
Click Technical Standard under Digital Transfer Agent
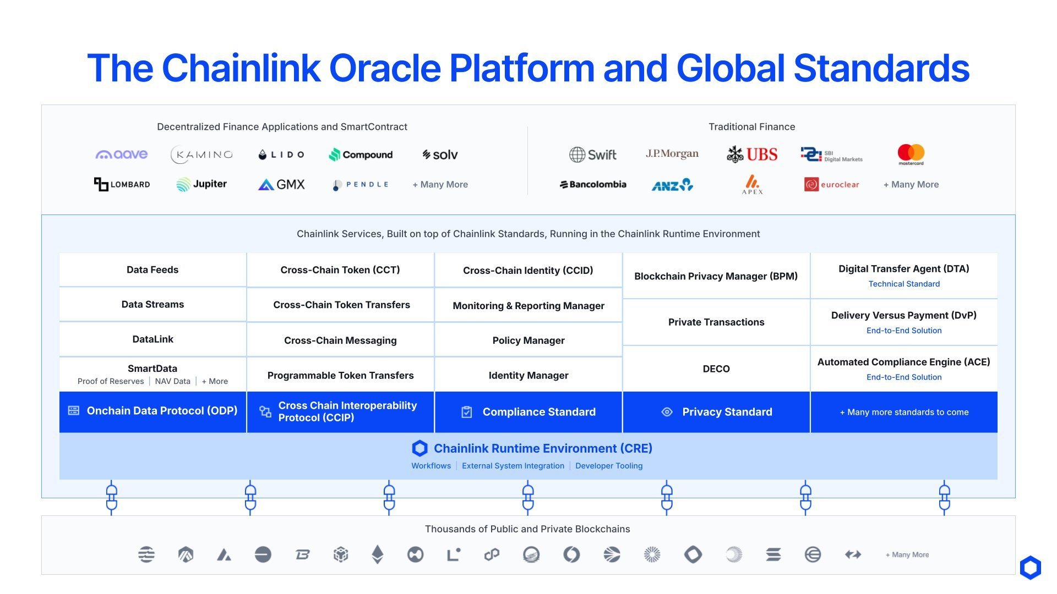pos(903,284)
